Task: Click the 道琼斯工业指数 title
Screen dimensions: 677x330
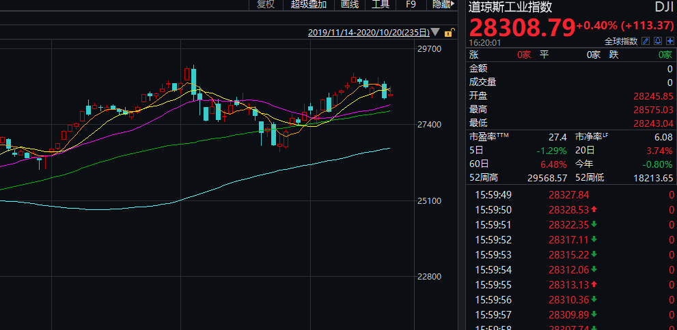Action: 510,7
